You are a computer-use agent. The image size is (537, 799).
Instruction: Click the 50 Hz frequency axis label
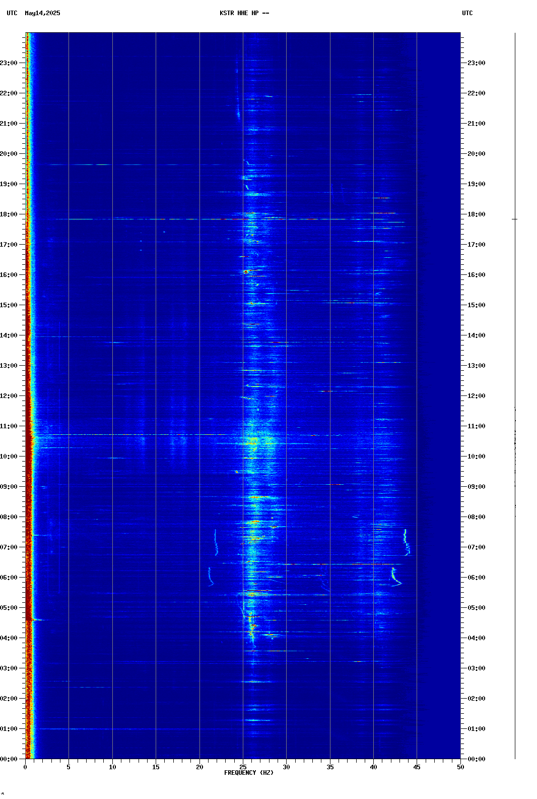460,767
